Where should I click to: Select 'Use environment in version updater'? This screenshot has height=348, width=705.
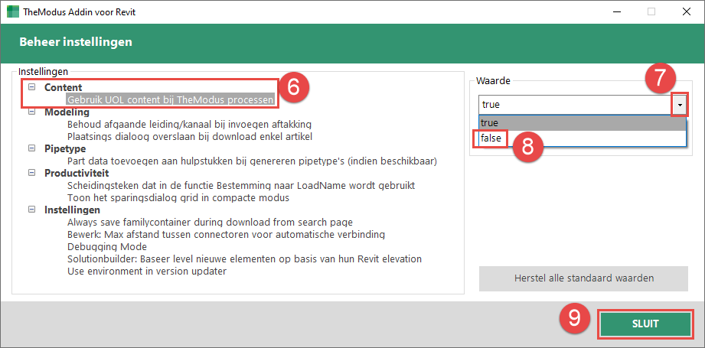146,271
